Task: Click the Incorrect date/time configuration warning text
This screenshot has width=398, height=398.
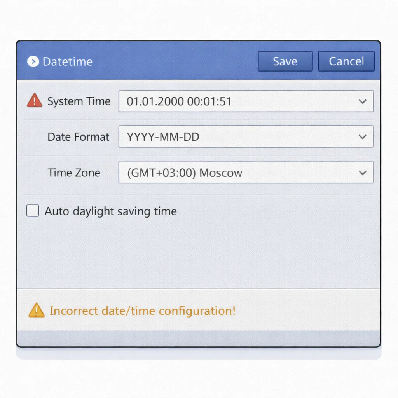Action: pos(142,311)
